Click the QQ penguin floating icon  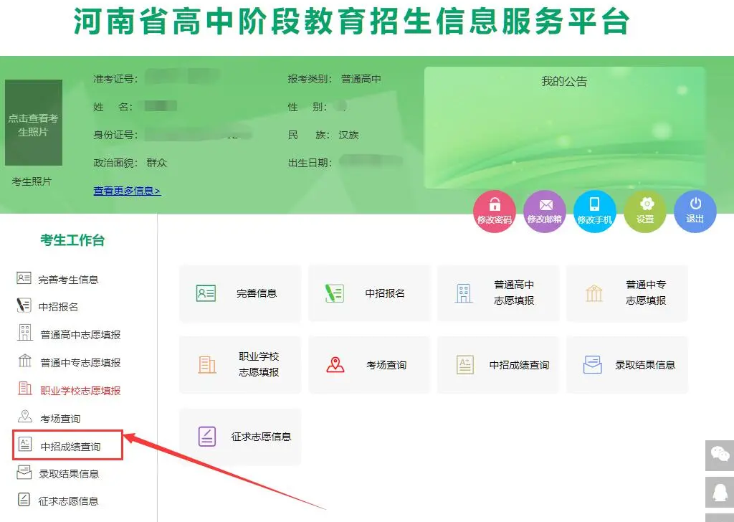pos(720,492)
